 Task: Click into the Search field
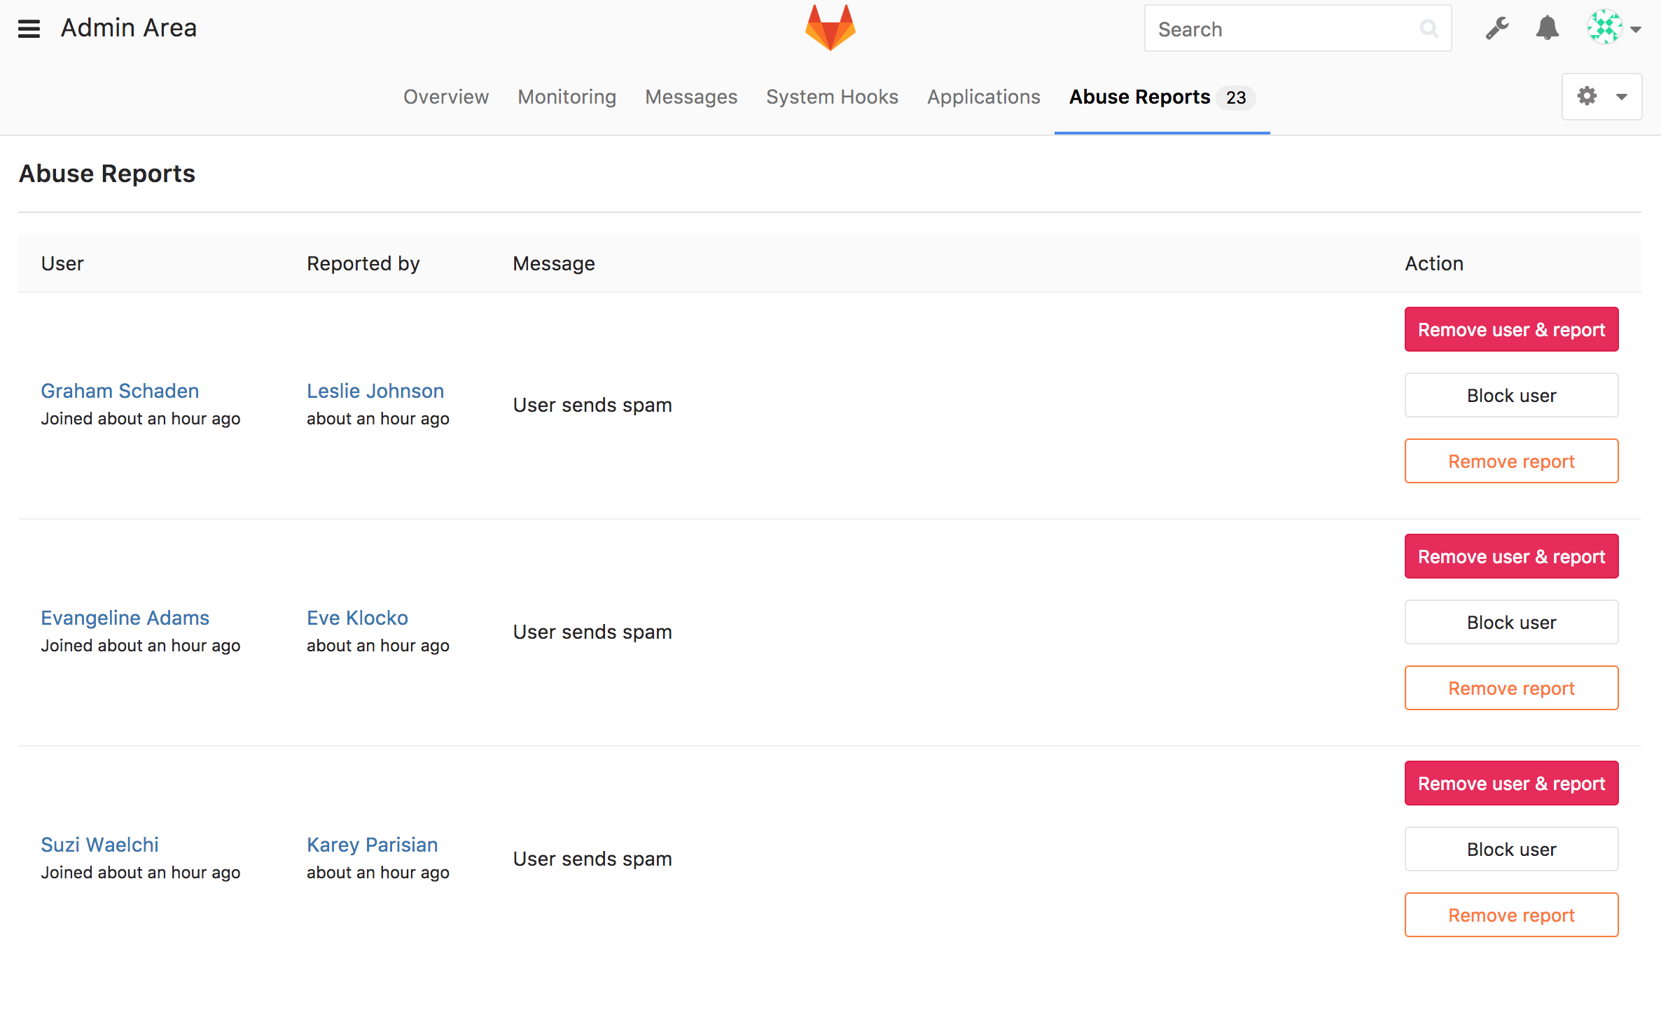point(1298,29)
